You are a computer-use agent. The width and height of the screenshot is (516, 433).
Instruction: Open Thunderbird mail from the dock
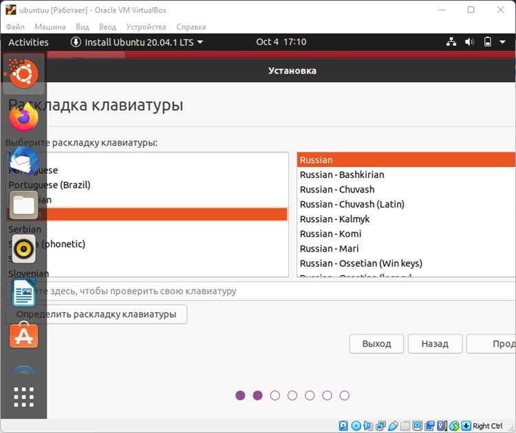[23, 161]
